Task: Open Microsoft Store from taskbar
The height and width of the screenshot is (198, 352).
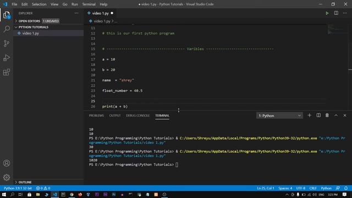Action: tap(29, 194)
